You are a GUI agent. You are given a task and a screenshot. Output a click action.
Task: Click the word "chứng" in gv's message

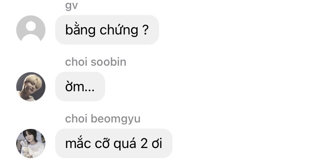119,30
